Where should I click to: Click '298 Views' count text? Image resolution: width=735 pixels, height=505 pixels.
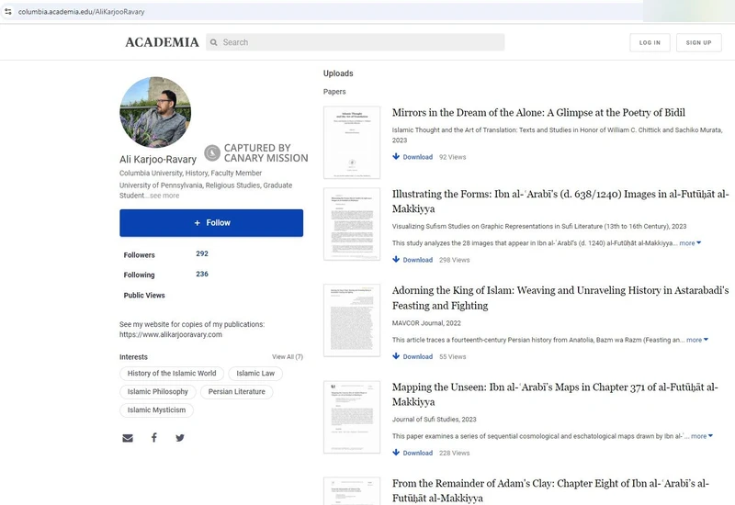[454, 260]
